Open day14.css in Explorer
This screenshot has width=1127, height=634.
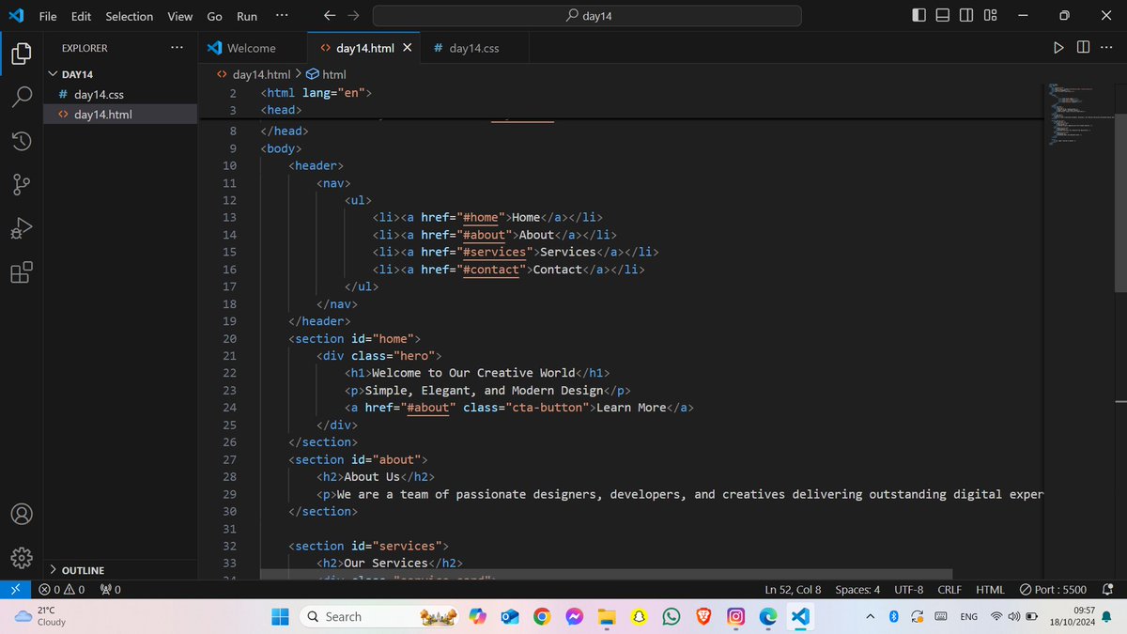pyautogui.click(x=121, y=94)
